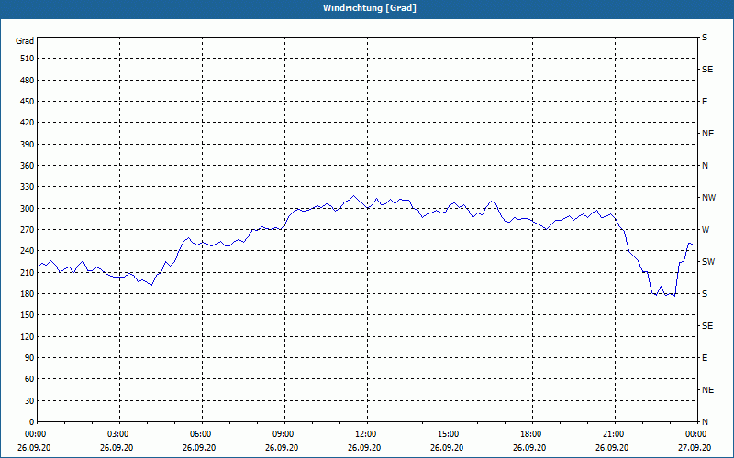Image resolution: width=734 pixels, height=458 pixels.
Task: Select the 300 degree axis label
Action: (x=28, y=209)
